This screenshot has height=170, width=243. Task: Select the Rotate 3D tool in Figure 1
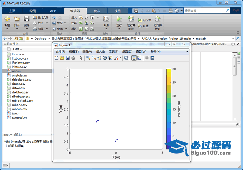point(105,58)
